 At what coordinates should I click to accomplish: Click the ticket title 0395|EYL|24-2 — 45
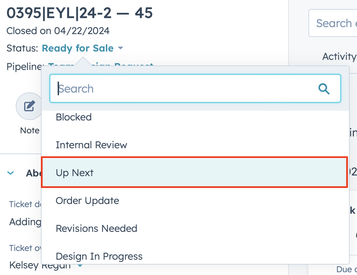pyautogui.click(x=80, y=13)
